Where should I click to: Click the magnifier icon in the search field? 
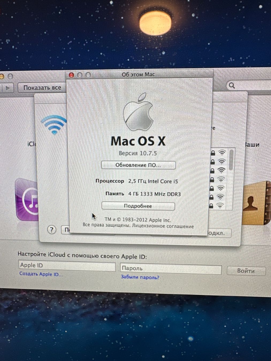[x=232, y=86]
